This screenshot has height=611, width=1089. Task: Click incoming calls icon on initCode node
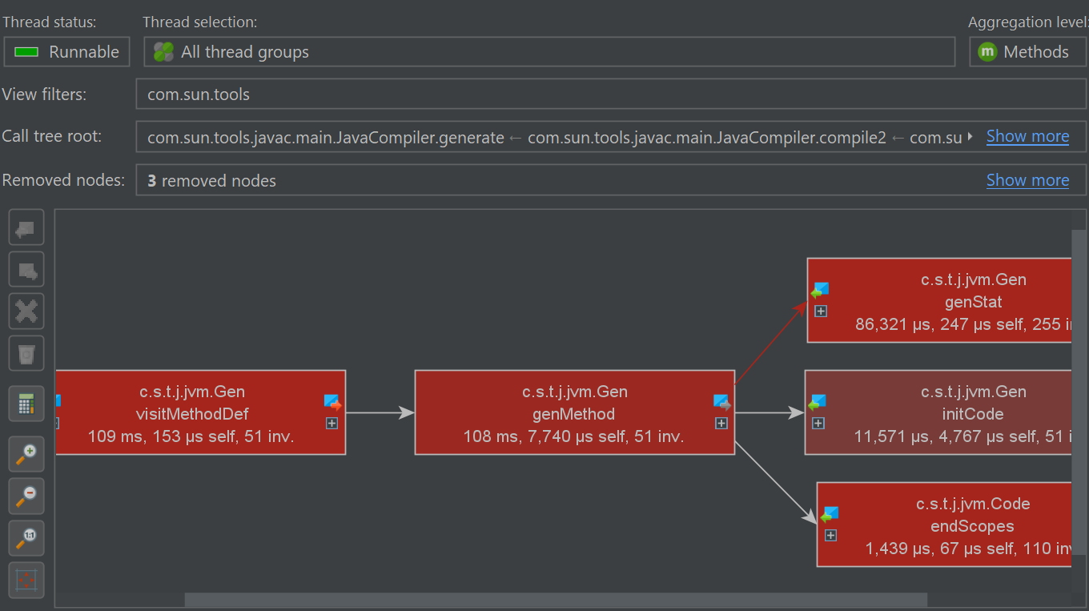tap(817, 403)
